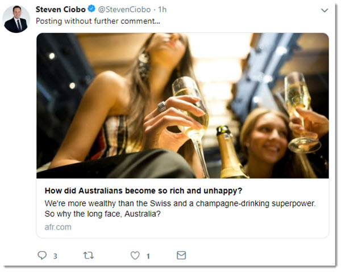341x272 pixels.
Task: Go to the afr.com source link
Action: tap(58, 227)
